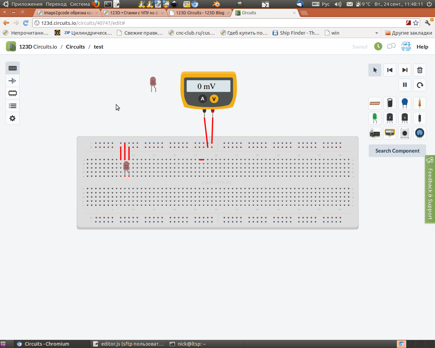Show the bill of materials list
The width and height of the screenshot is (435, 348).
coord(13,106)
